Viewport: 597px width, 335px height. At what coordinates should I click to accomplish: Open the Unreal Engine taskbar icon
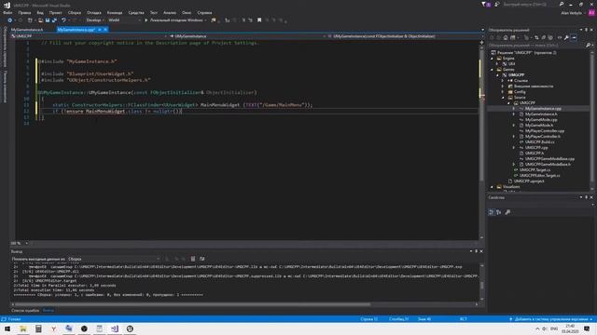(130, 328)
